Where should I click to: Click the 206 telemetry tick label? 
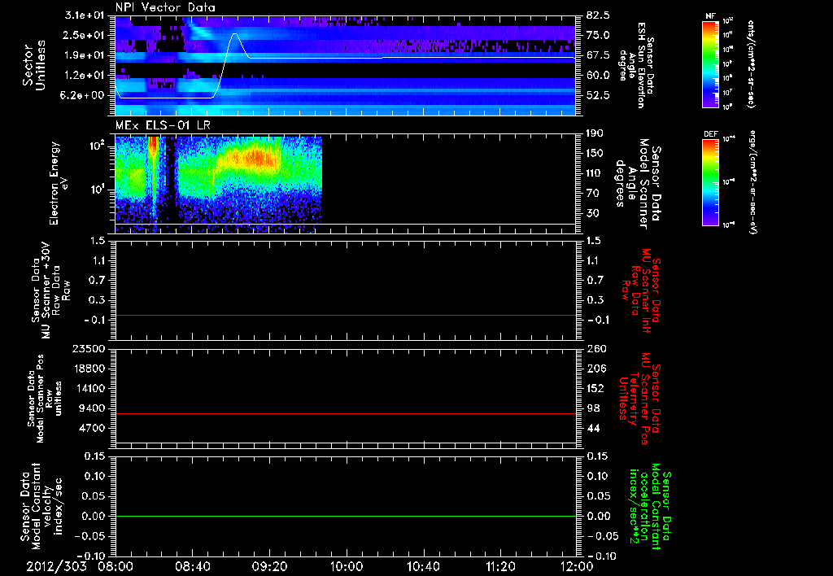pos(595,369)
